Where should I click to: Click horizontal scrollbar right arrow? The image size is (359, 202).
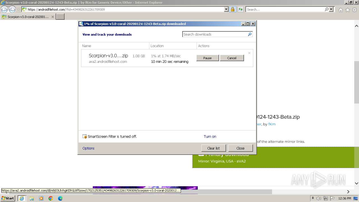tap(348, 192)
